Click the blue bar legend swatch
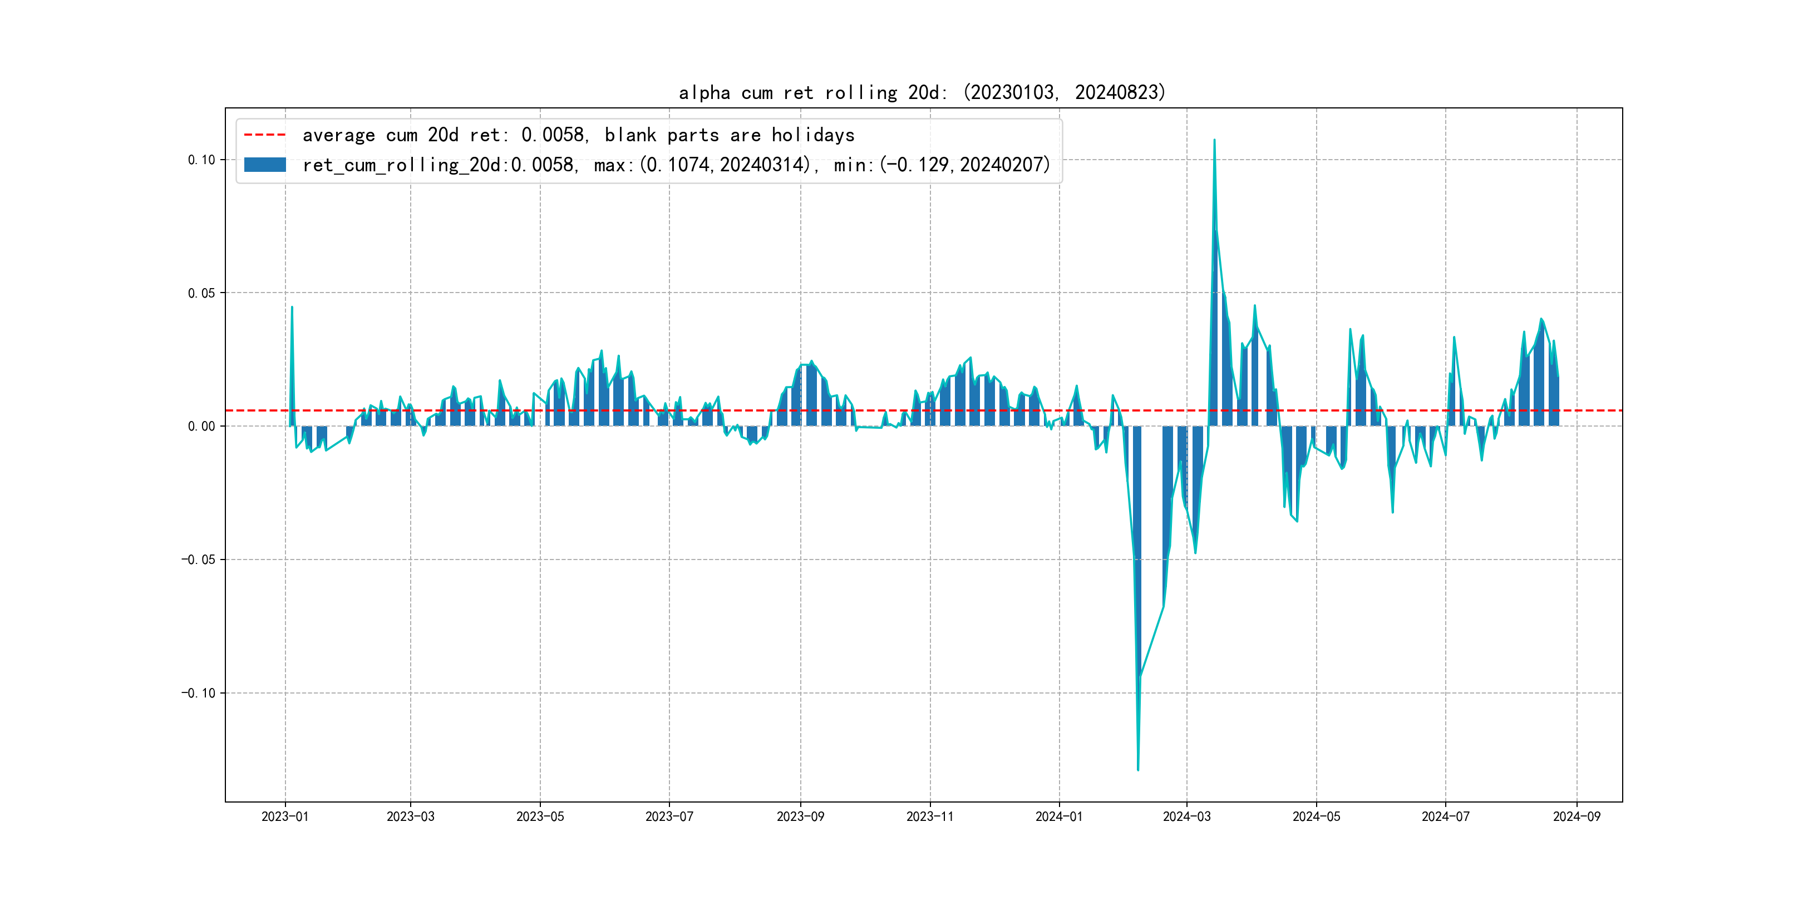Screen dimensions: 1803x901 [264, 165]
